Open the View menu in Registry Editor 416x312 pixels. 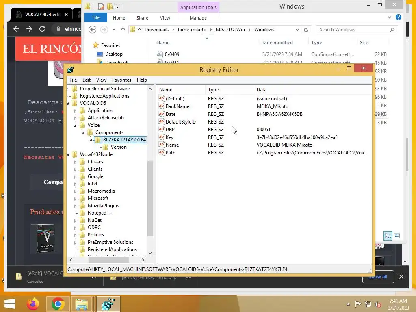coord(101,80)
